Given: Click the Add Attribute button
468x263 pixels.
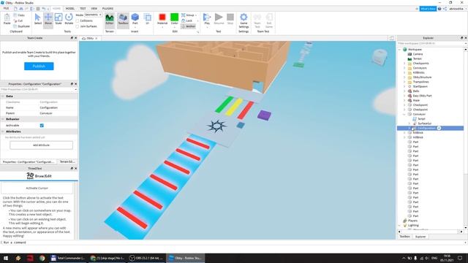Looking at the screenshot, I should click(41, 145).
